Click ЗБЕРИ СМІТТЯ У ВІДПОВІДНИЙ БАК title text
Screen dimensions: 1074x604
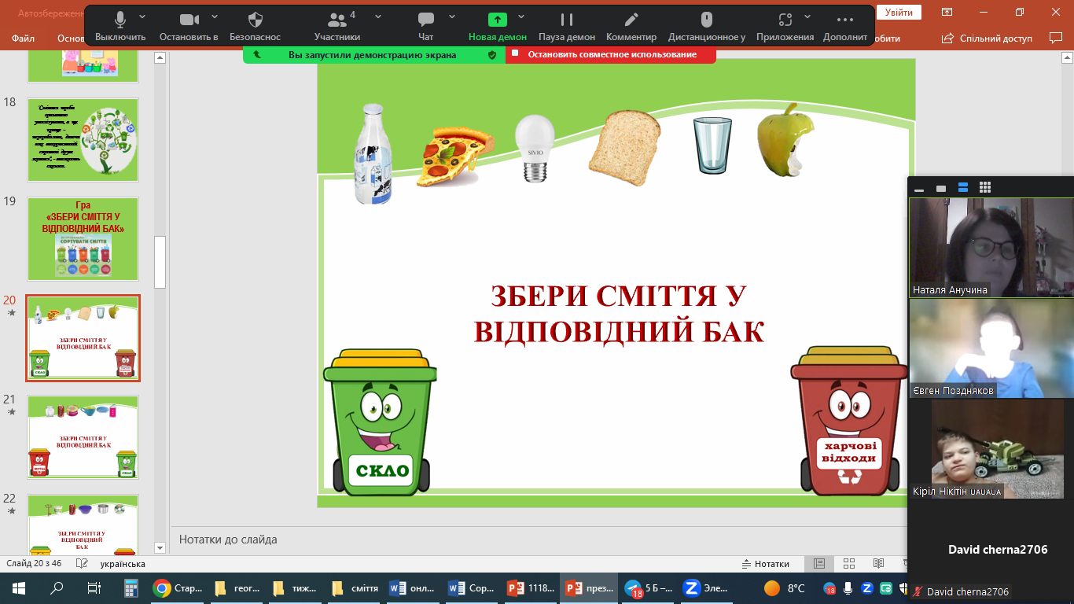[619, 314]
